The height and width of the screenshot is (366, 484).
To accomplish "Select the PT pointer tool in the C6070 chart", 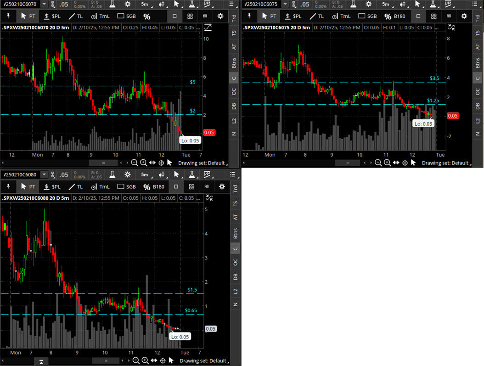I will point(28,16).
